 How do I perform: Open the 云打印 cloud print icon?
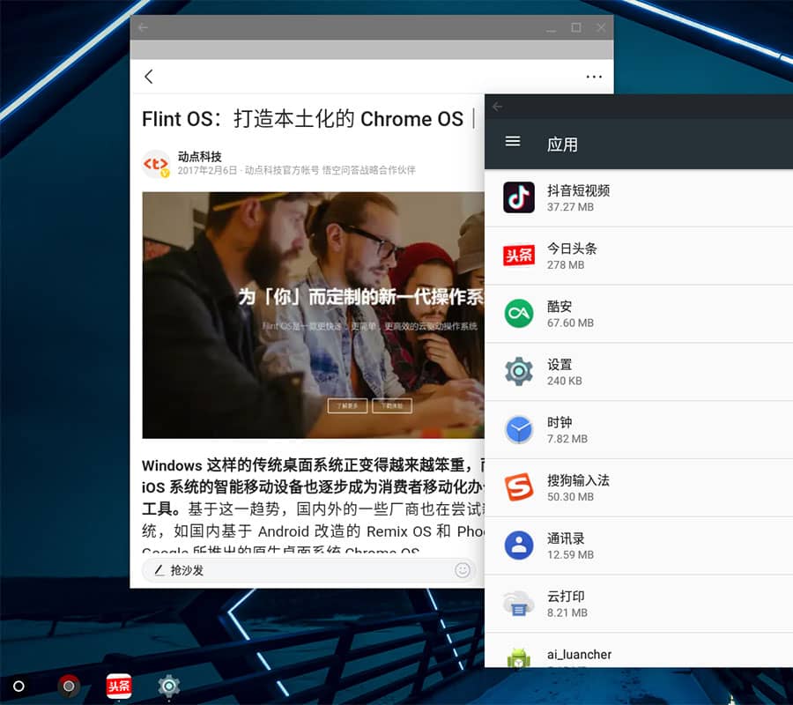pyautogui.click(x=518, y=604)
